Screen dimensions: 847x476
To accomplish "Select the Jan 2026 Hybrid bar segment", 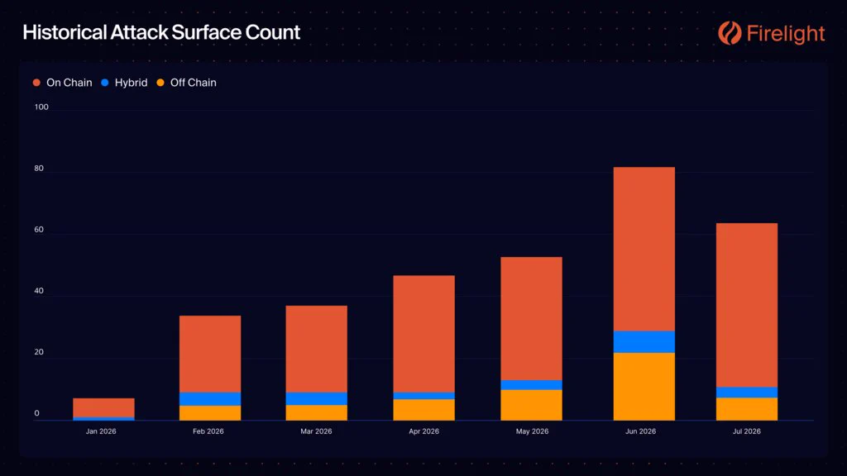I will click(103, 419).
